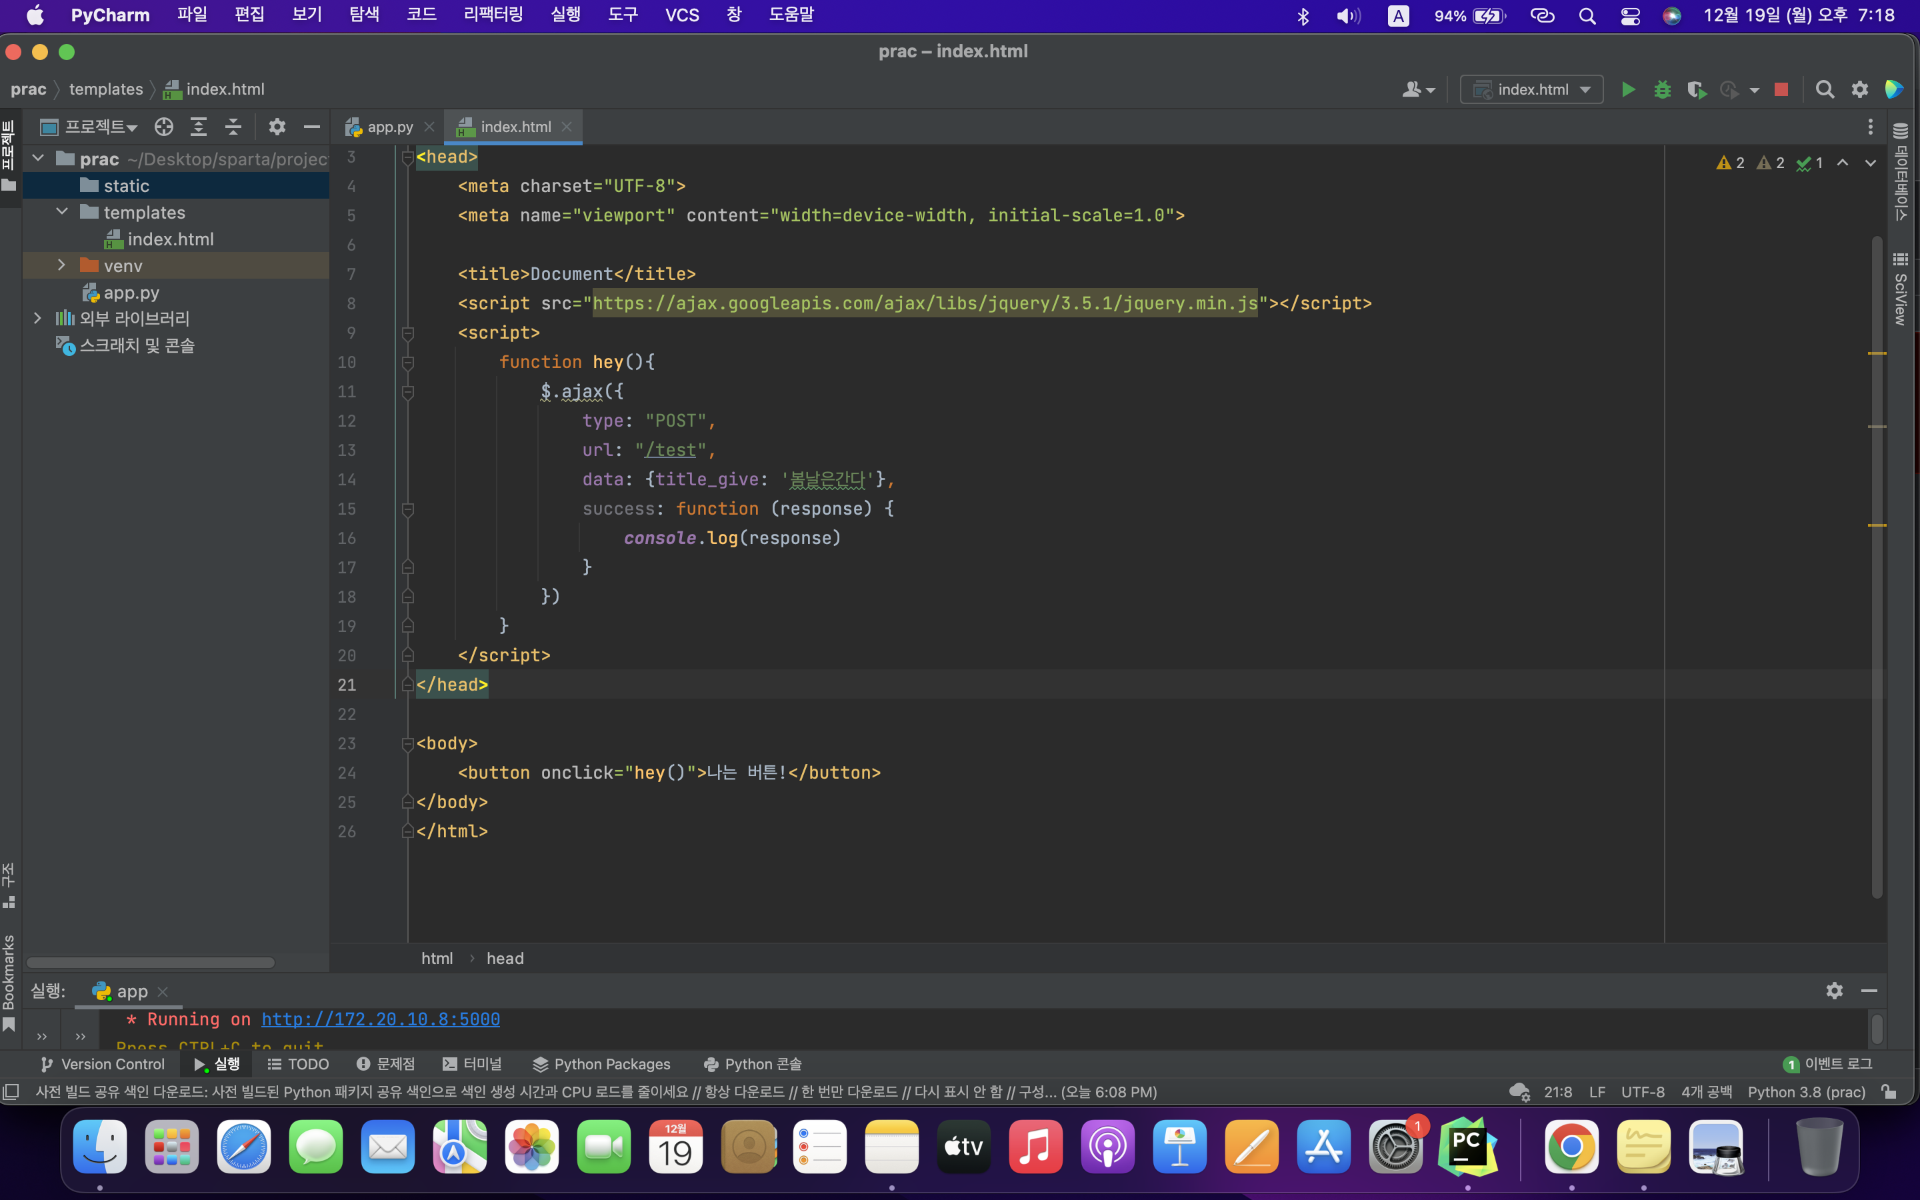Open macOS Control Center
The image size is (1920, 1200).
1629,16
